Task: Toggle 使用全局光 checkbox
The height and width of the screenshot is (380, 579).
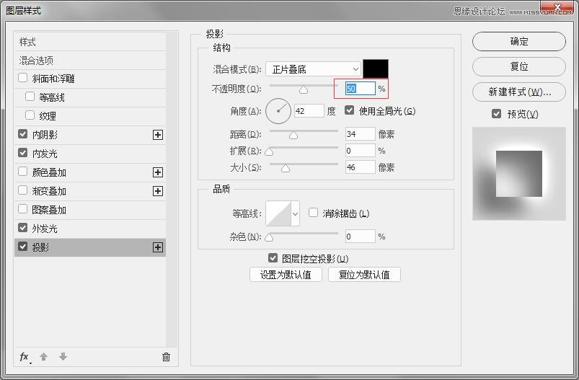Action: tap(349, 110)
